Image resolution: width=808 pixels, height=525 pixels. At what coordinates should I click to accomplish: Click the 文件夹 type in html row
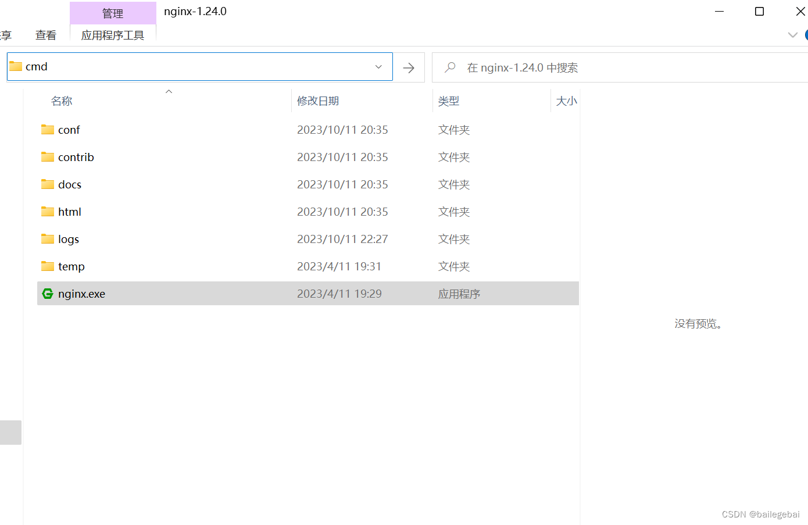point(454,212)
